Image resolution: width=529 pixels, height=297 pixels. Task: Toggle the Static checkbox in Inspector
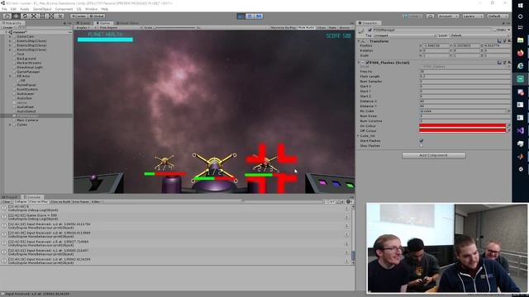(x=495, y=30)
